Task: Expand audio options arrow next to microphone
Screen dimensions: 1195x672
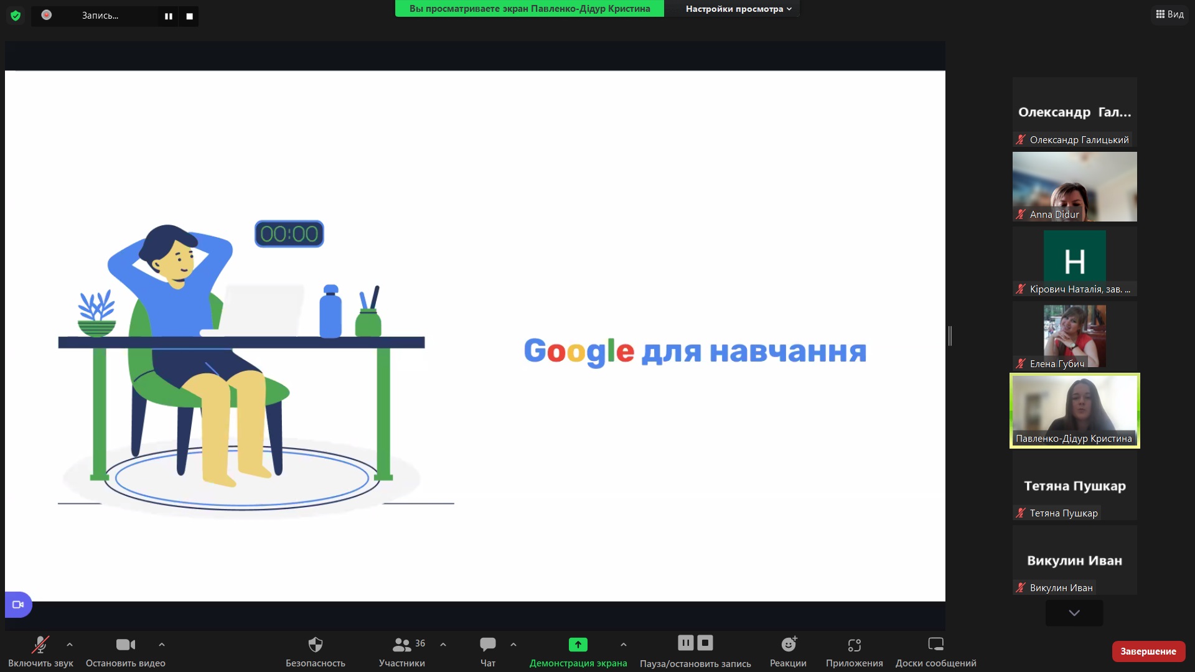Action: [70, 645]
